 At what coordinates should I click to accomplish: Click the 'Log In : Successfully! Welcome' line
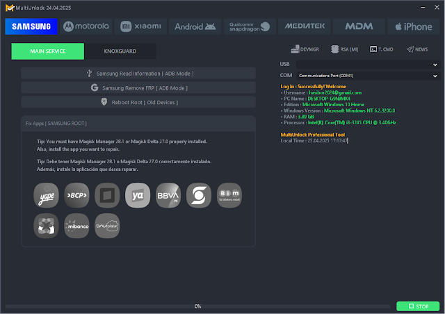pyautogui.click(x=313, y=87)
